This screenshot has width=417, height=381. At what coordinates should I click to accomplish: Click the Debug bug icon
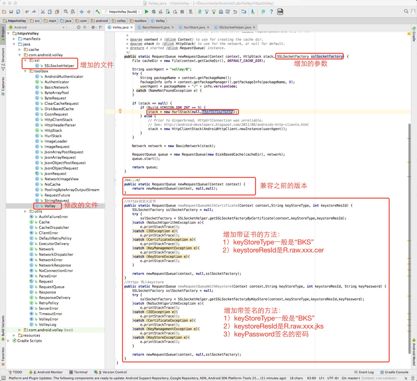click(154, 12)
